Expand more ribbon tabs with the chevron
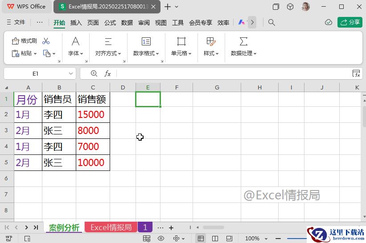Image resolution: width=366 pixels, height=243 pixels. pyautogui.click(x=252, y=22)
